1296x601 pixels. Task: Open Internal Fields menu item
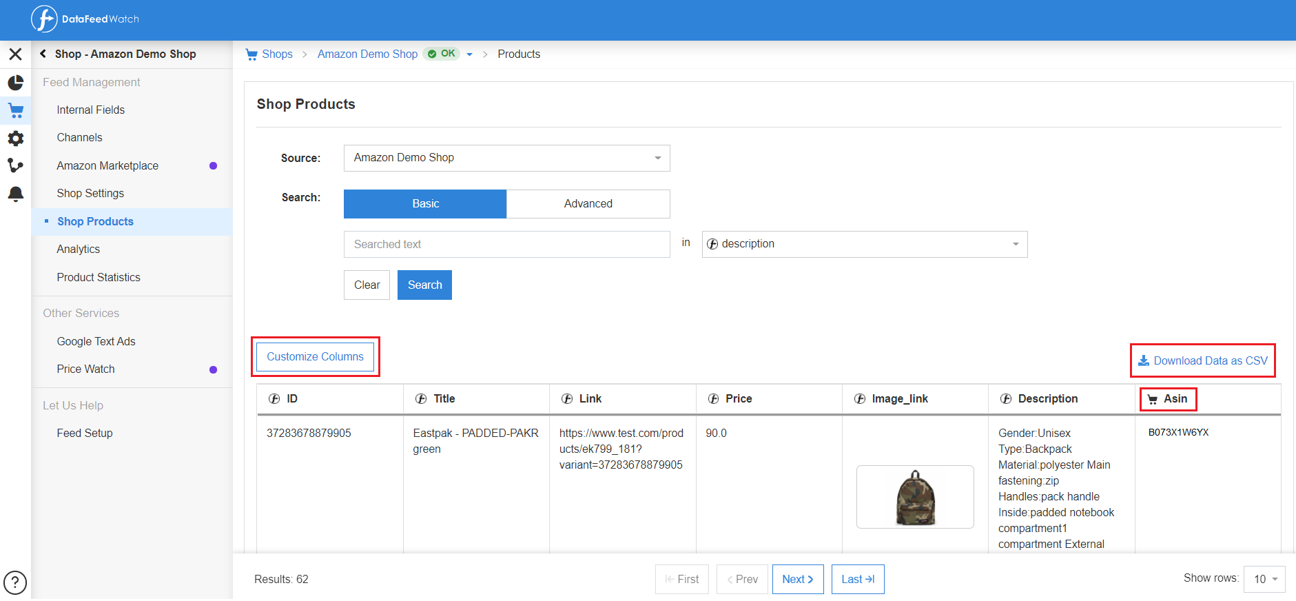(91, 110)
